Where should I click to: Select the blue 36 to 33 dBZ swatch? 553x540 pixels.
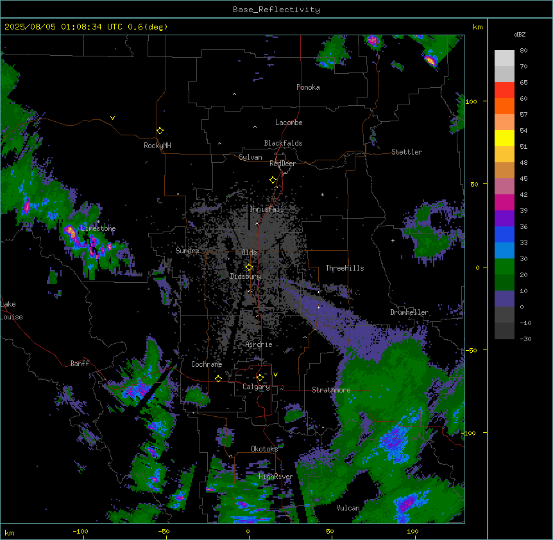tap(504, 235)
